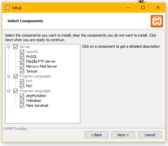This screenshot has width=168, height=146.
Task: Uncheck the Tomcat checkbox
Action: (22, 71)
